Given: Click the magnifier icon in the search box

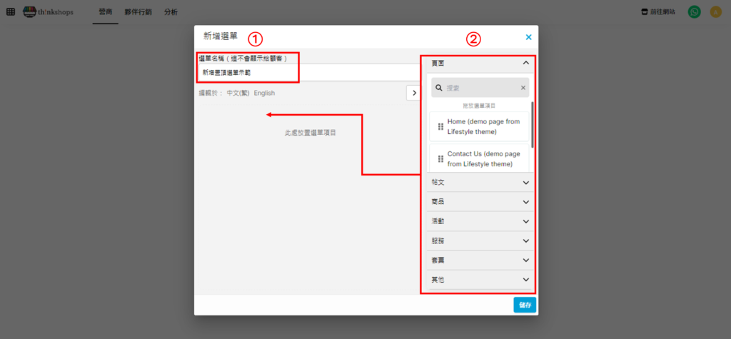Looking at the screenshot, I should pyautogui.click(x=439, y=88).
